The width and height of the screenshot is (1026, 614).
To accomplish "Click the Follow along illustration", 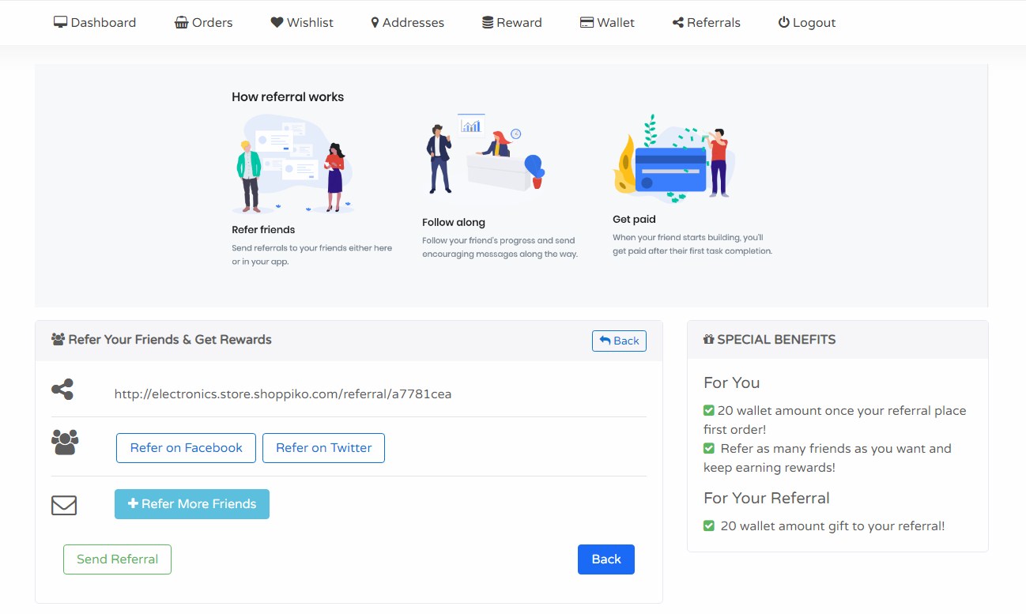I will pyautogui.click(x=485, y=155).
